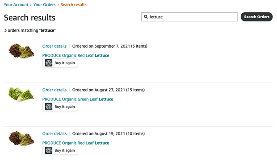Click reorder icon for Green Leaf Lettuce
This screenshot has width=277, height=161.
49,107
